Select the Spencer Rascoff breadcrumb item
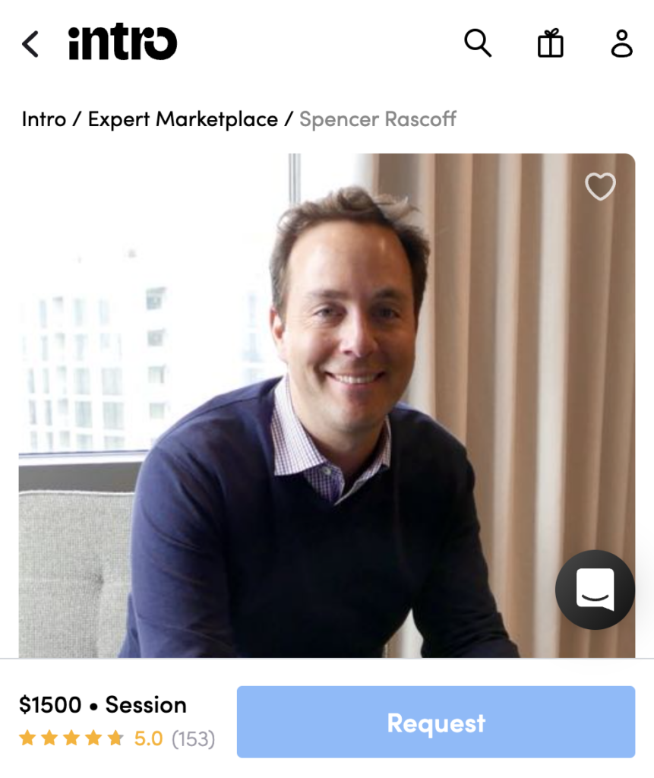The width and height of the screenshot is (654, 778). (378, 119)
